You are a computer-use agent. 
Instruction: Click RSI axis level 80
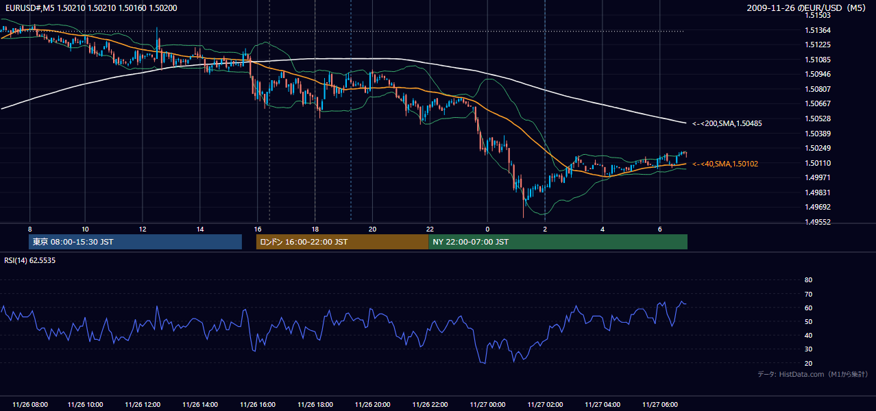point(808,280)
